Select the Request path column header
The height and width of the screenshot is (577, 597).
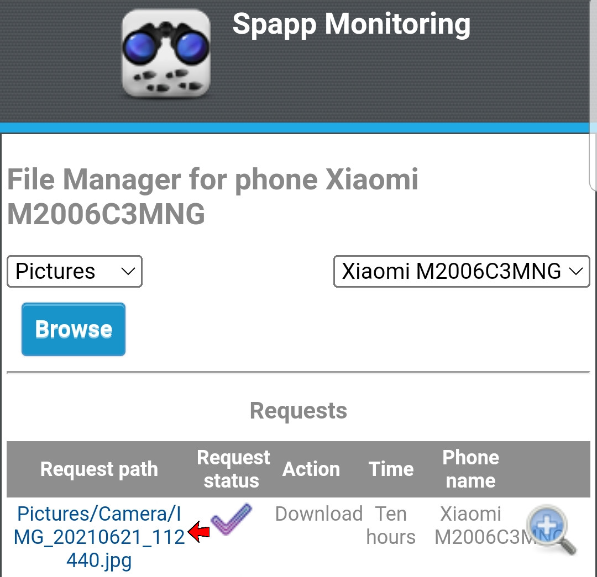[x=99, y=469]
